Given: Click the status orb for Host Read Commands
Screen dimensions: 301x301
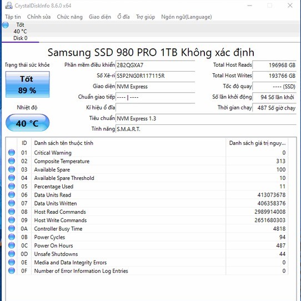Looking at the screenshot, I should tap(12, 212).
